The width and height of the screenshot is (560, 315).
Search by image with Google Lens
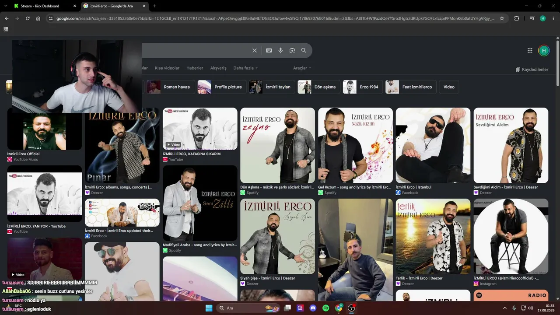tap(292, 50)
